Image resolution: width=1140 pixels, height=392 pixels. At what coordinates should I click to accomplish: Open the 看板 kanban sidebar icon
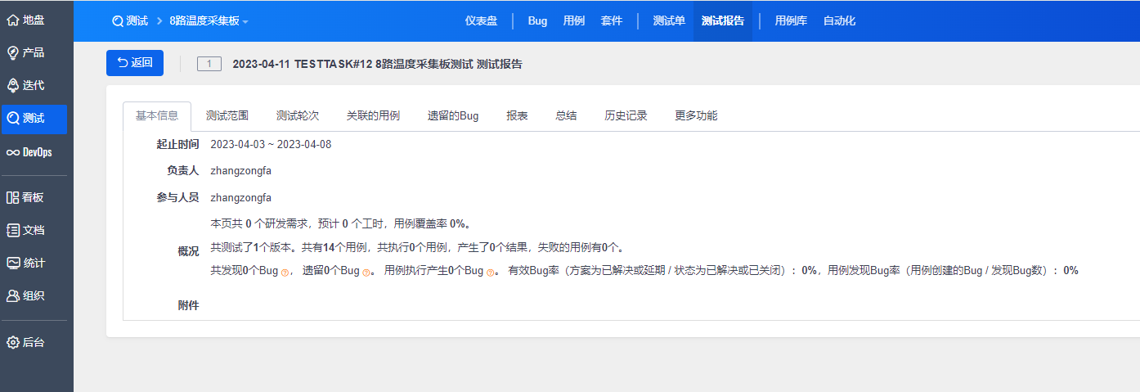tap(13, 197)
